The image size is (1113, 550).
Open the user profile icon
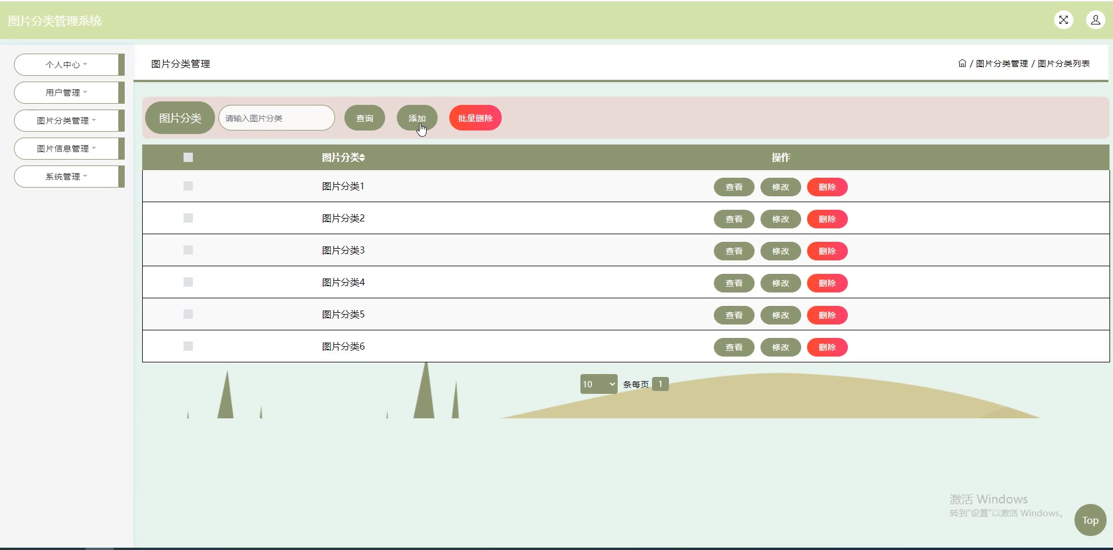point(1096,20)
